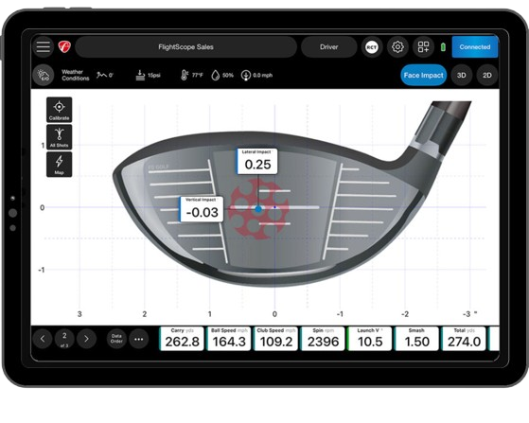Viewport: 529px width, 423px height.
Task: Go to the previous shot
Action: (43, 339)
